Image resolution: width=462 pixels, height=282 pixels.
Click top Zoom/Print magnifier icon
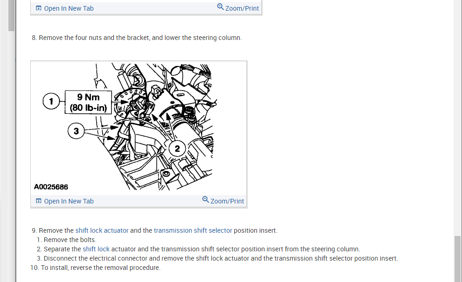point(220,7)
